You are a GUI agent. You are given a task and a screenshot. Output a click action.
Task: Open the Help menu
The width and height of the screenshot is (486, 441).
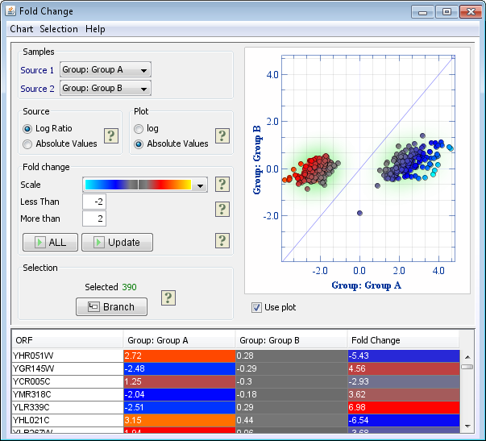[x=95, y=29]
